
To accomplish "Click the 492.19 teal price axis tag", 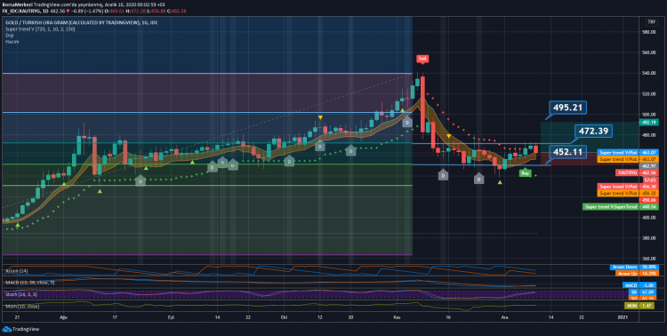I will [648, 122].
